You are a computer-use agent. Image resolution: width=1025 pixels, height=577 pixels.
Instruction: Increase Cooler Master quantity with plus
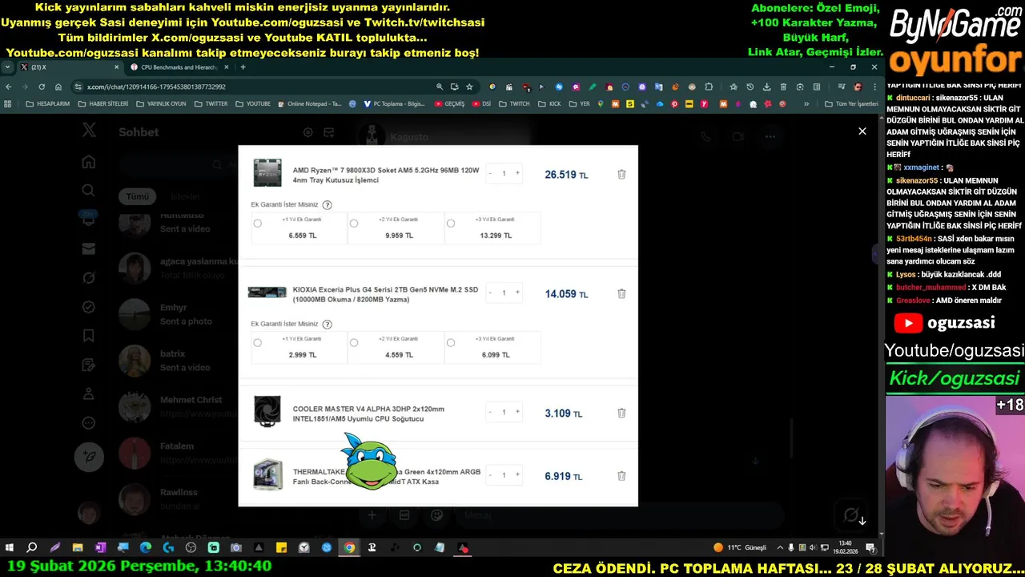point(517,412)
